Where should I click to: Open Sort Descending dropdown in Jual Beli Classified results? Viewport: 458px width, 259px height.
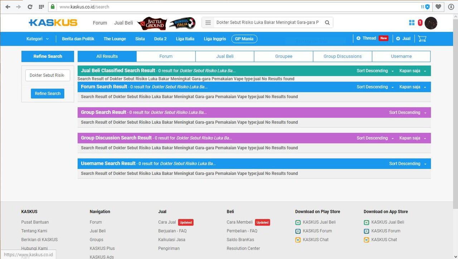[375, 71]
